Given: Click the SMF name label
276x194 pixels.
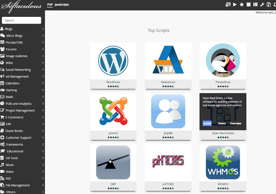Looking at the screenshot, I should coord(113,184).
